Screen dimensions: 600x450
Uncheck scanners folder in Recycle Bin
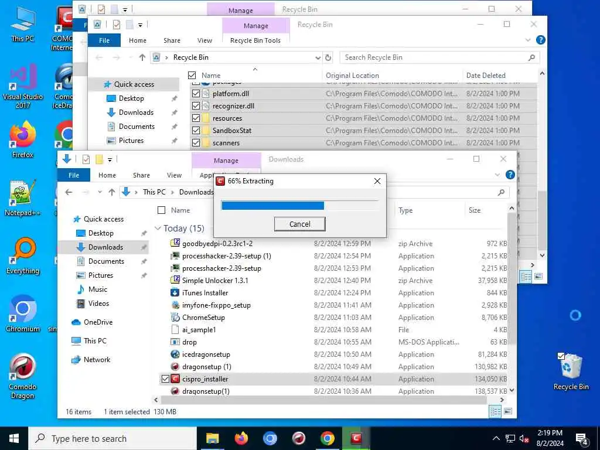(x=196, y=142)
